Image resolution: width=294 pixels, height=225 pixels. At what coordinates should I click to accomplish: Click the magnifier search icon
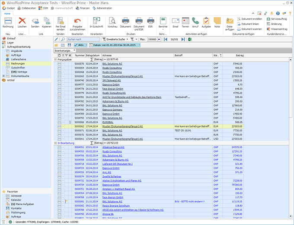pos(63,39)
